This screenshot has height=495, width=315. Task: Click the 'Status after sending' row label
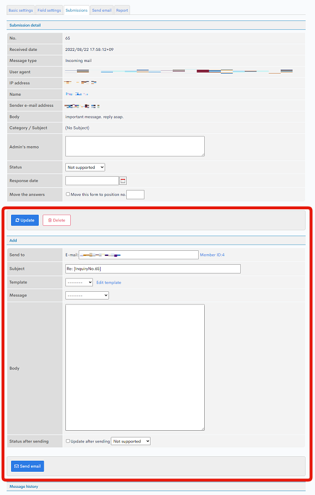click(x=29, y=441)
